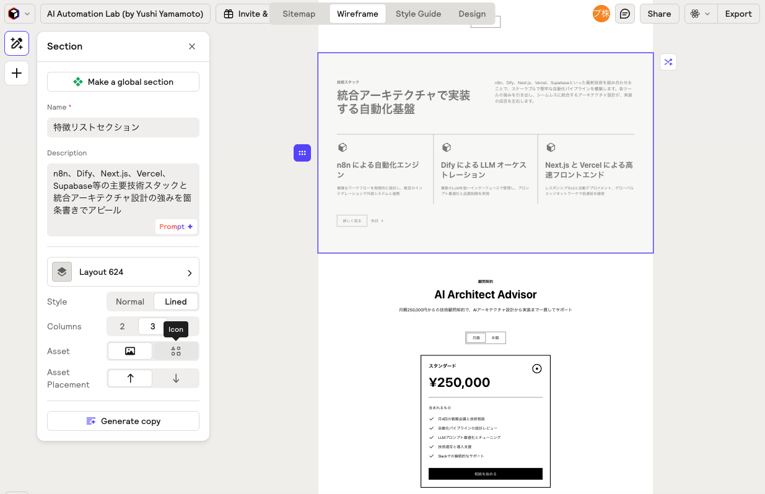
Task: Close the Section panel
Action: pos(192,46)
